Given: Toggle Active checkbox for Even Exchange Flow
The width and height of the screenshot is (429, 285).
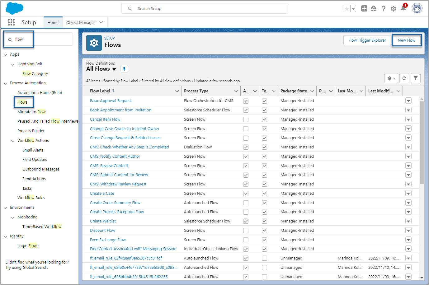Looking at the screenshot, I should point(246,240).
